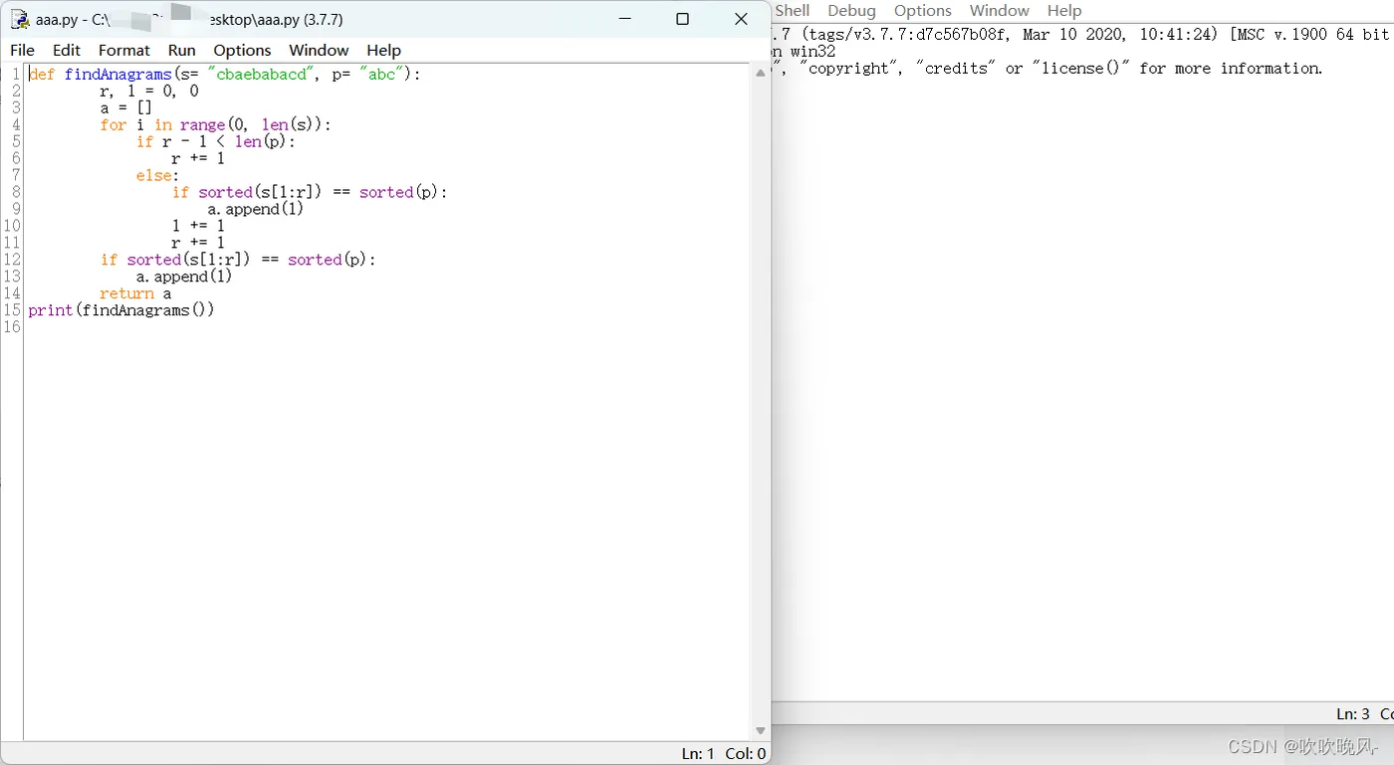Click the editor scrollbar down arrow
This screenshot has width=1394, height=765.
click(x=760, y=729)
